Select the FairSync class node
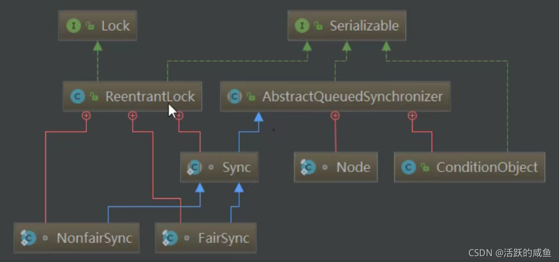The height and width of the screenshot is (262, 559). point(205,238)
